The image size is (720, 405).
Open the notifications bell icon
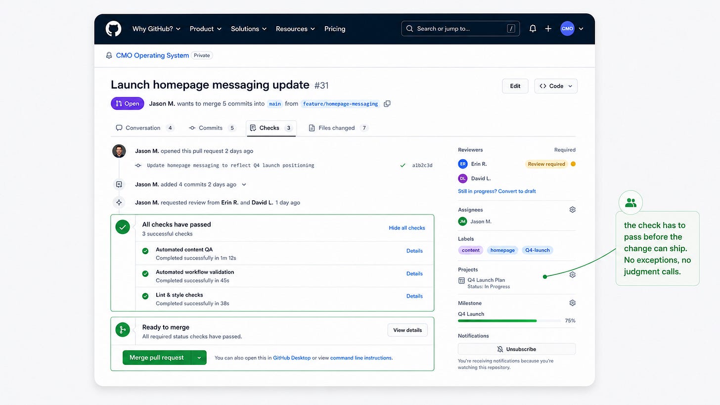point(533,29)
